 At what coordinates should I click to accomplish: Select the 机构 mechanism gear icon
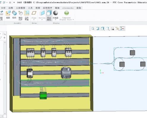click(14, 15)
